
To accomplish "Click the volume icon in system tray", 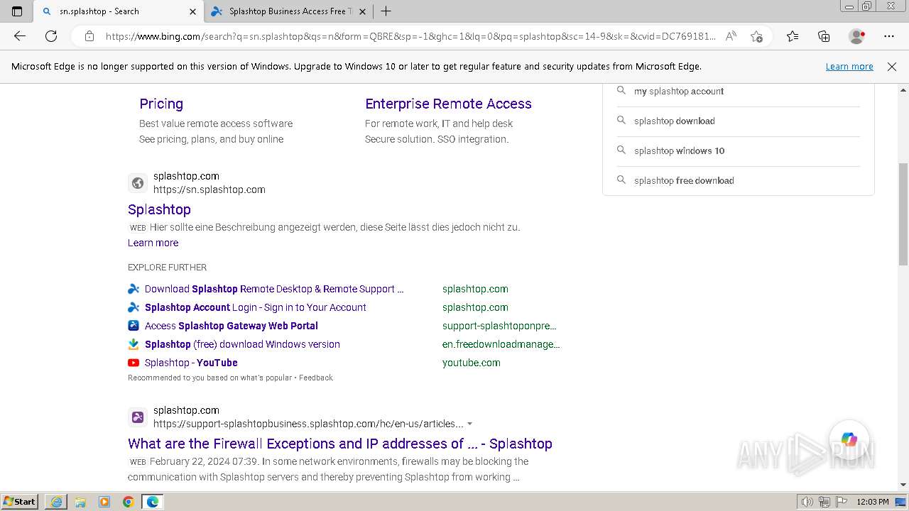I will pyautogui.click(x=807, y=502).
